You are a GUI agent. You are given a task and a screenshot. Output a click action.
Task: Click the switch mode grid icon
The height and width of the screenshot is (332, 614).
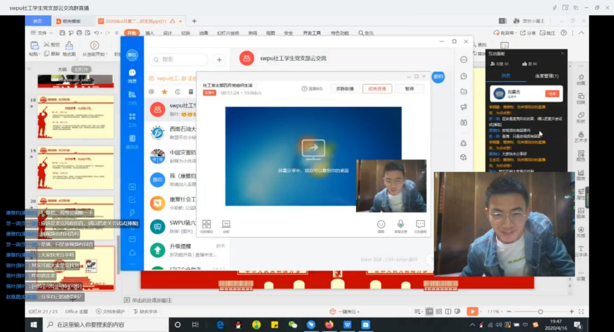(x=206, y=224)
